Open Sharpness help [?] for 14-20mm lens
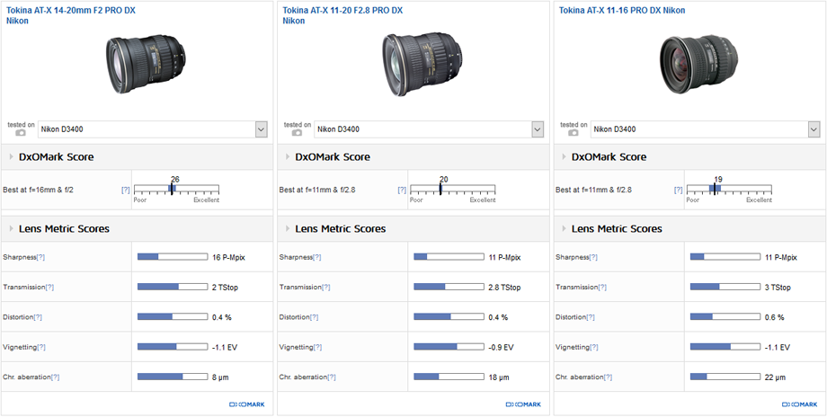The image size is (827, 417). [x=40, y=257]
